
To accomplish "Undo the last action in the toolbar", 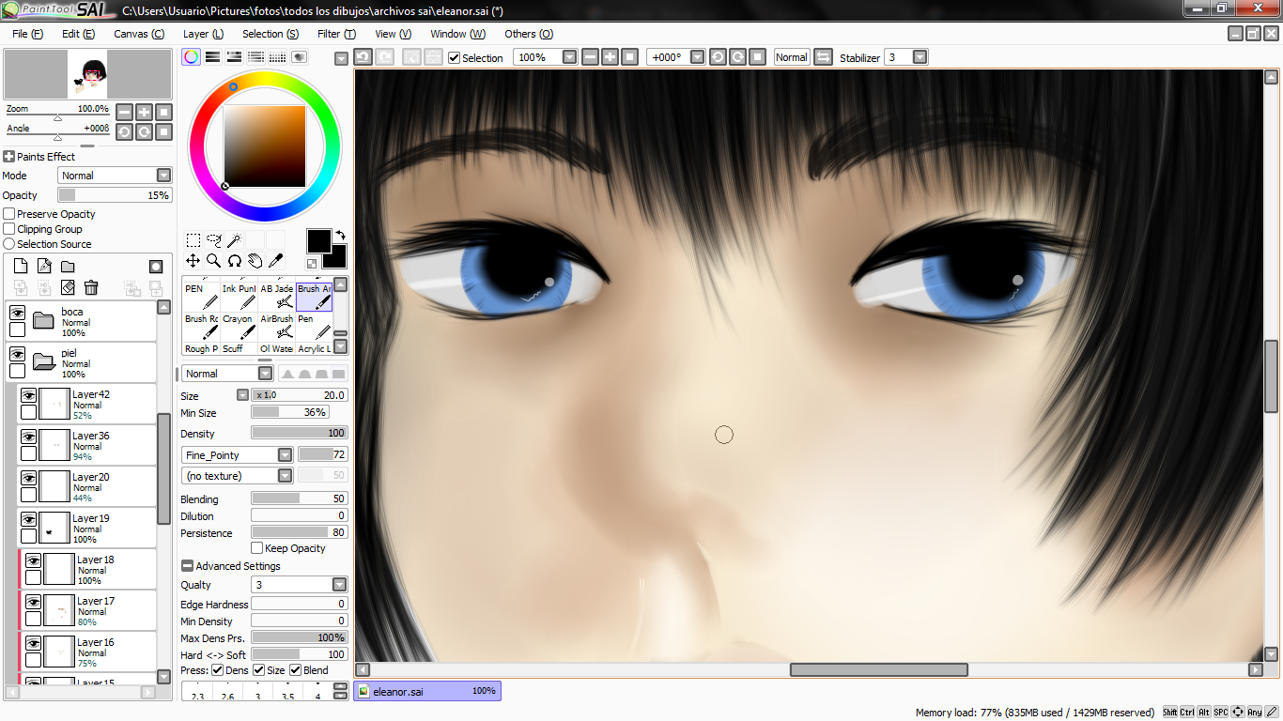I will 363,57.
